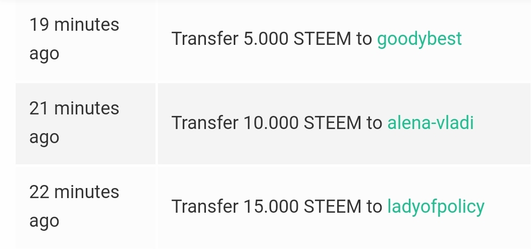Click STEEM in the 10.000 transfer row
This screenshot has height=249, width=531.
333,122
